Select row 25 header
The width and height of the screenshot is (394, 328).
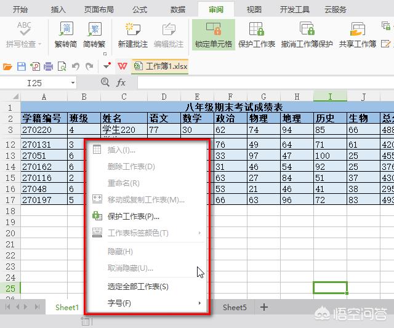10,289
